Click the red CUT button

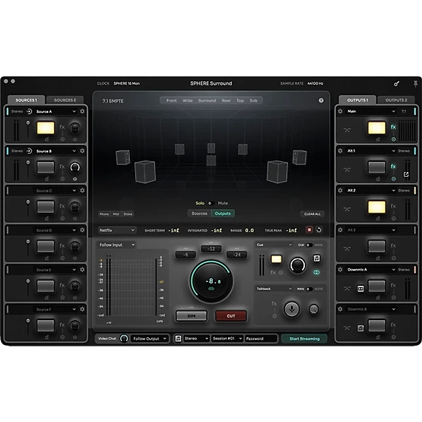(x=231, y=316)
